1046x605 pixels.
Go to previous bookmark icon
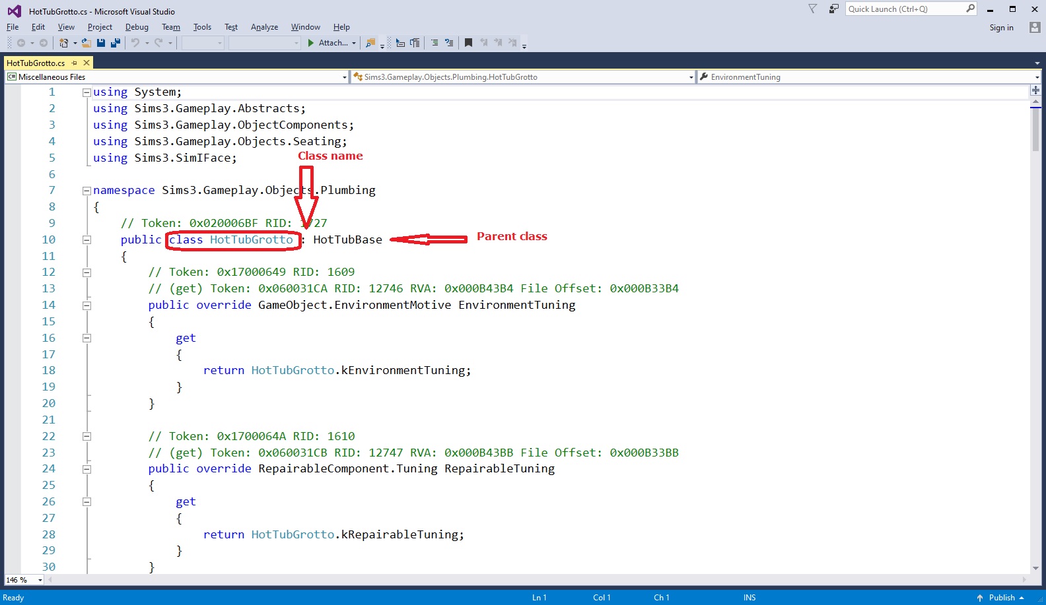(483, 43)
